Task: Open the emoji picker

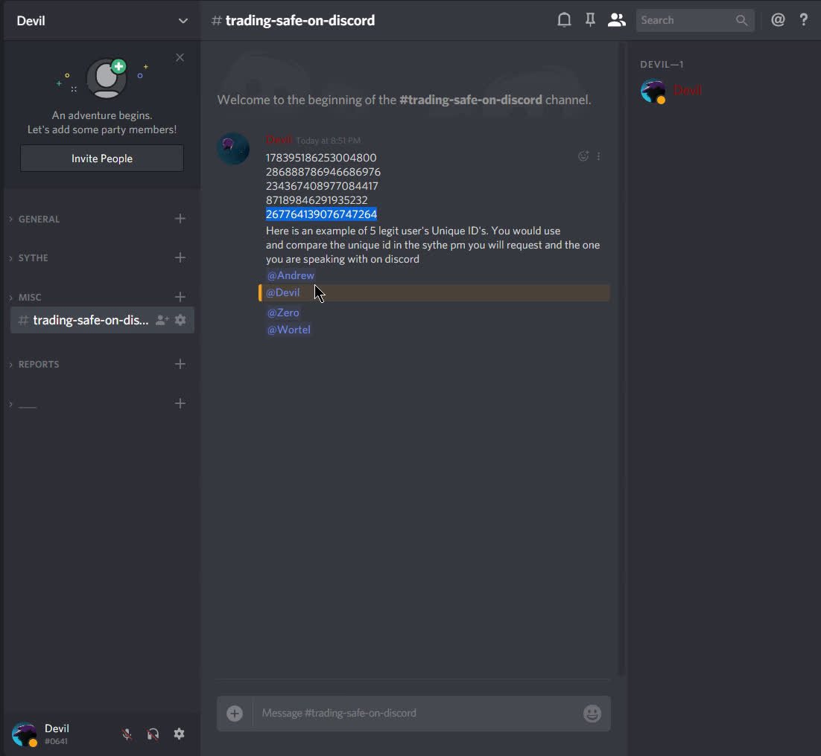Action: click(592, 713)
